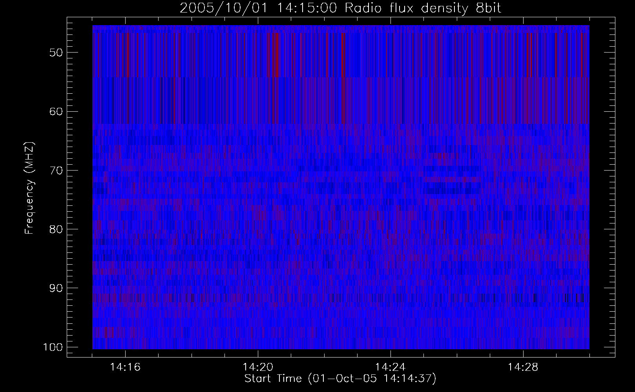635x392 pixels.
Task: Click the plot title "2005/10/01 14:15:00 Radio flux density 8bit"
Action: [x=340, y=8]
